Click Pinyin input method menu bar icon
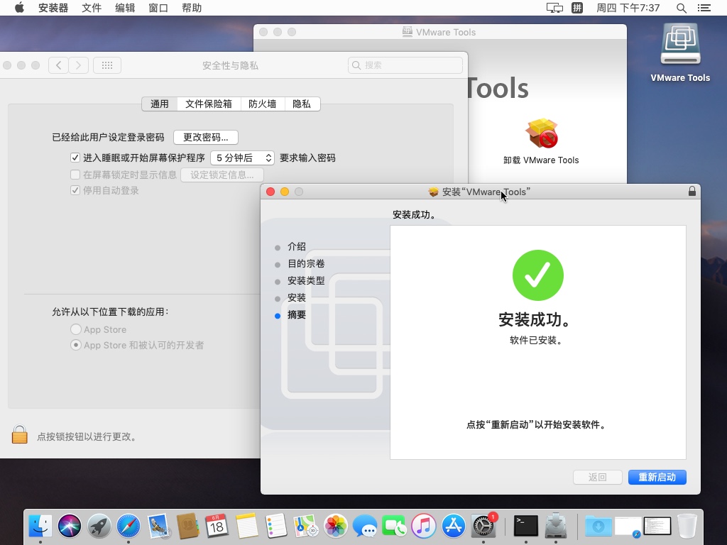Image resolution: width=727 pixels, height=545 pixels. pos(576,8)
